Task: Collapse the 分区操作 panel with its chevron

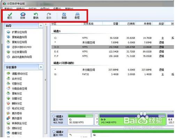Action: (41, 67)
